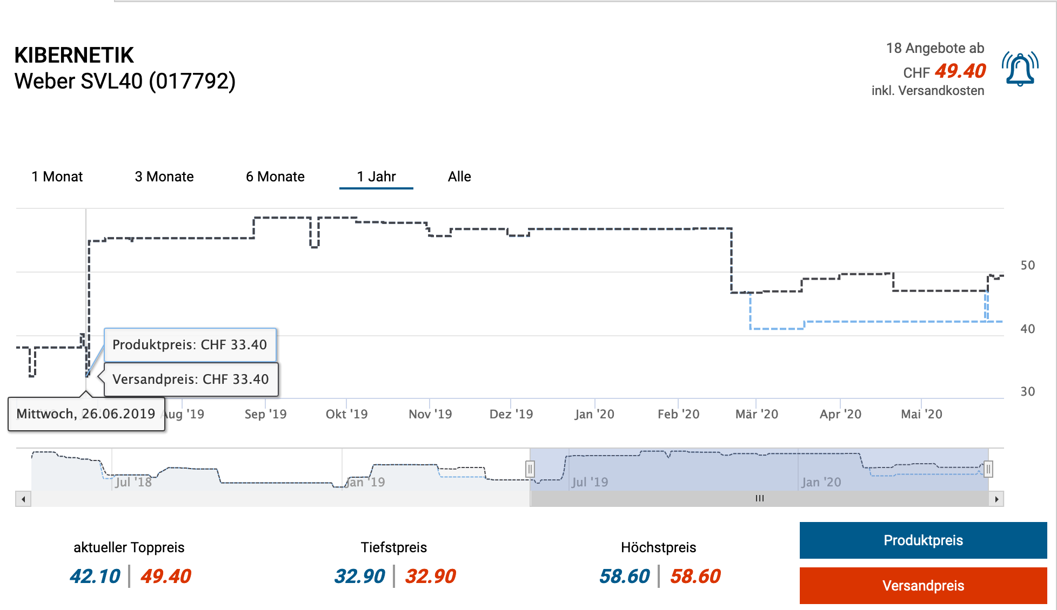Switch to the 3 Monate range
1057x610 pixels.
pos(164,177)
